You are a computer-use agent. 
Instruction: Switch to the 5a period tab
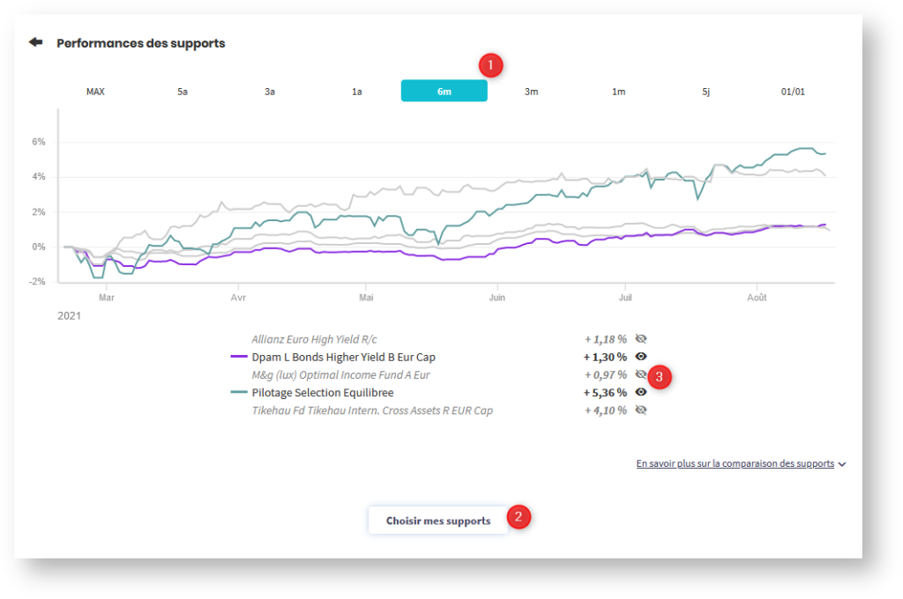[x=183, y=92]
